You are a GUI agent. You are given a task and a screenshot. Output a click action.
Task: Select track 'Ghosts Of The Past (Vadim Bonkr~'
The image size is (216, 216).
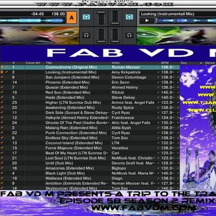[77, 122]
